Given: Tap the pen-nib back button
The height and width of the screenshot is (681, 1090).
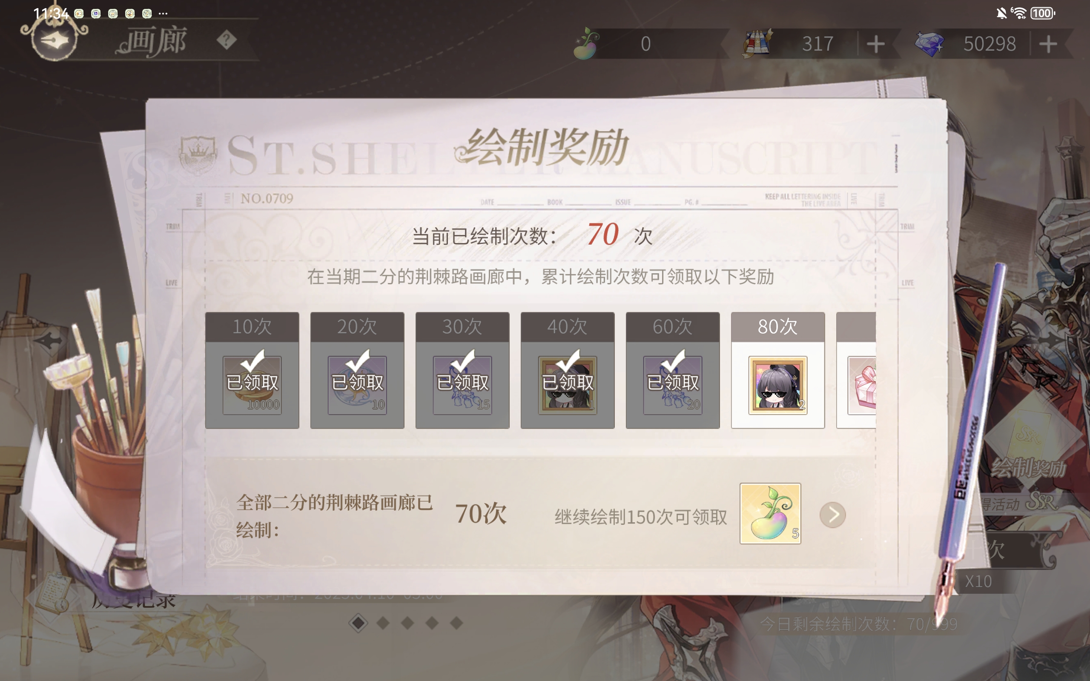Looking at the screenshot, I should click(x=54, y=40).
